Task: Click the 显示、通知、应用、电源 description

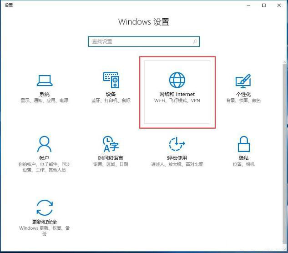Action: pyautogui.click(x=45, y=100)
